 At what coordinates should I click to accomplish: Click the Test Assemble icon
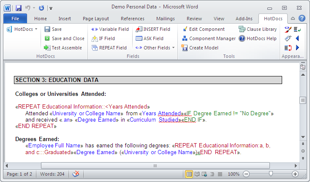(x=47, y=48)
